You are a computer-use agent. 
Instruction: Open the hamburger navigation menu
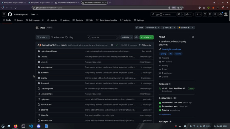[4, 14]
